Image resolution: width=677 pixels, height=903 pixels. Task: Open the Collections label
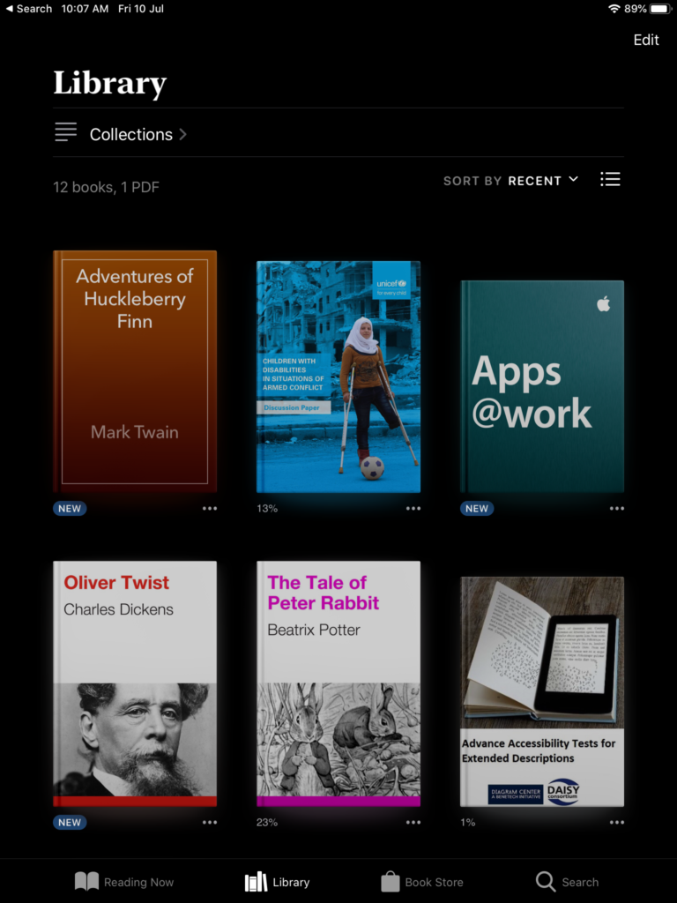coord(130,134)
